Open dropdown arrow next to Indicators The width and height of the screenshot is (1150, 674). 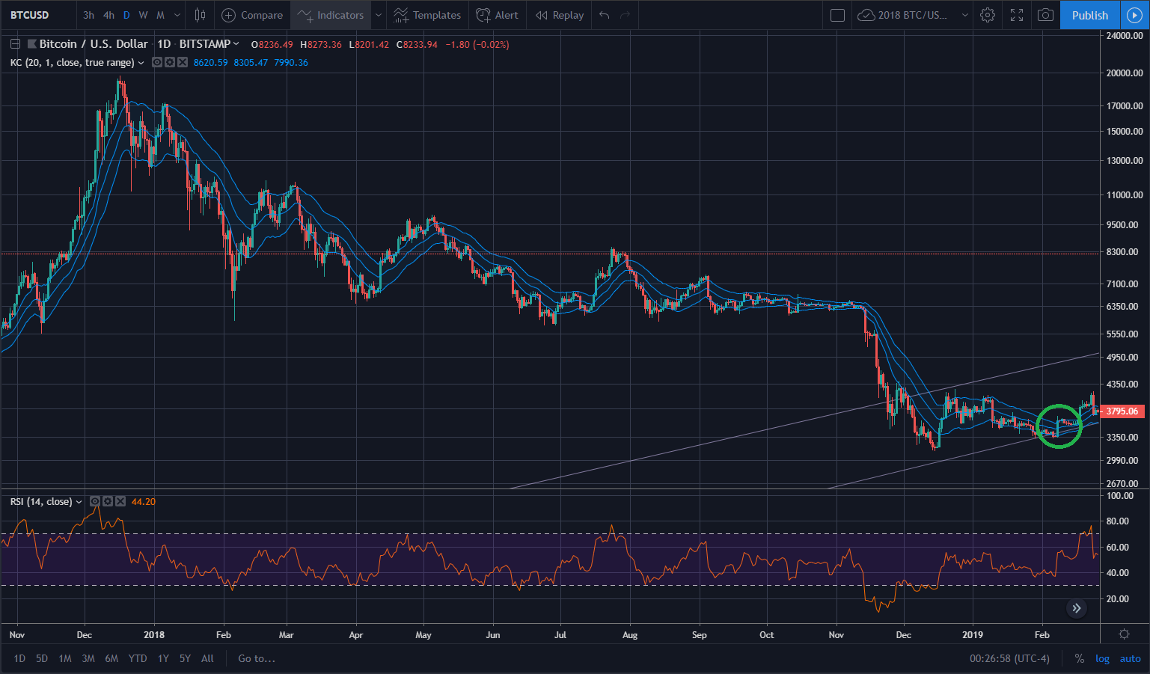pos(379,15)
